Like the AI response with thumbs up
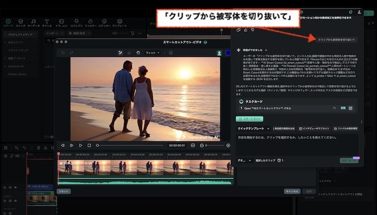This screenshot has height=215, width=377. point(246,30)
